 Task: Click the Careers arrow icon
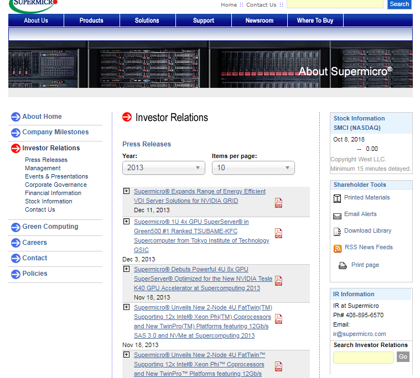pyautogui.click(x=15, y=243)
